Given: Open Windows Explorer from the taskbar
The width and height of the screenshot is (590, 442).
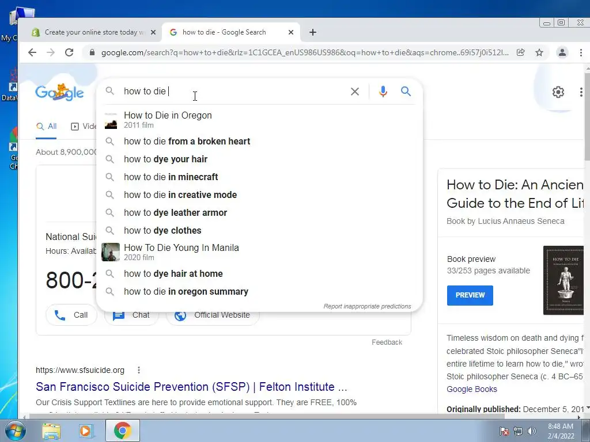Looking at the screenshot, I should pos(51,430).
